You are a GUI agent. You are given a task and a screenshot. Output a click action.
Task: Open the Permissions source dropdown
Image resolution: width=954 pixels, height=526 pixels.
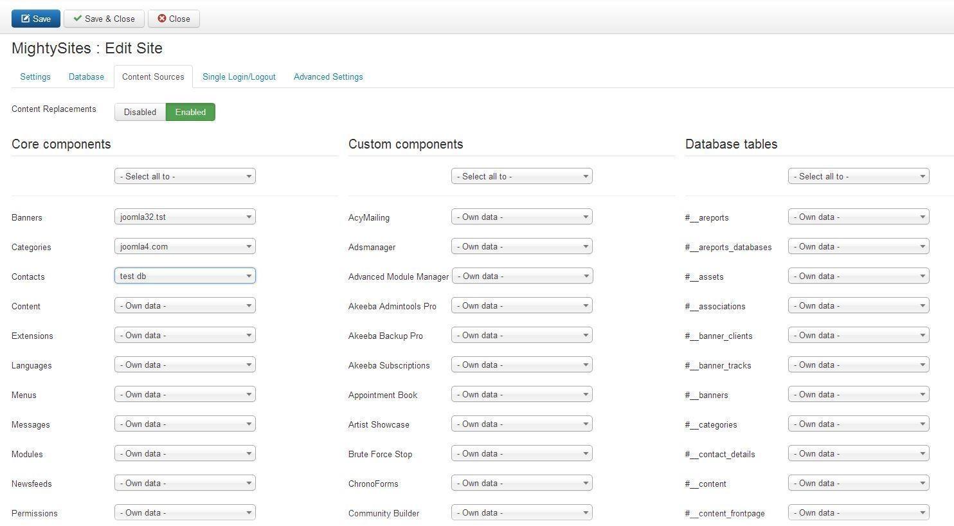[x=185, y=512]
